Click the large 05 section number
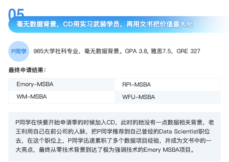Image resolution: width=229 pixels, height=162 pixels. pos(16,13)
